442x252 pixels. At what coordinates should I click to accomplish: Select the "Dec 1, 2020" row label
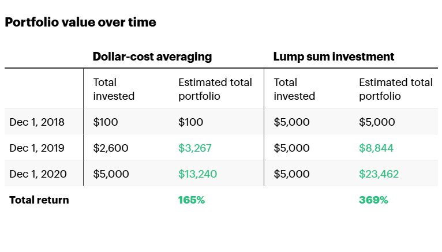coord(37,174)
